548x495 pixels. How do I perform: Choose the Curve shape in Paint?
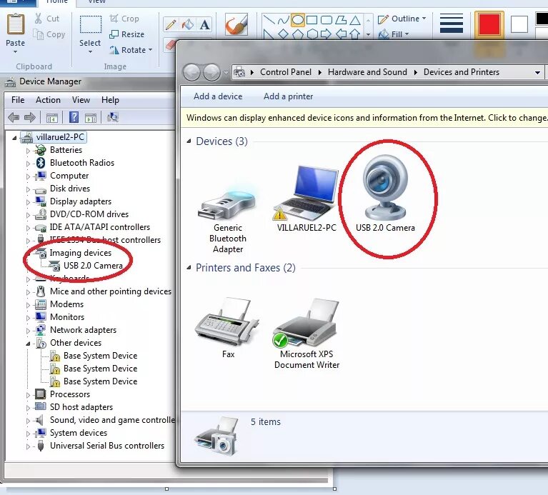[x=283, y=19]
